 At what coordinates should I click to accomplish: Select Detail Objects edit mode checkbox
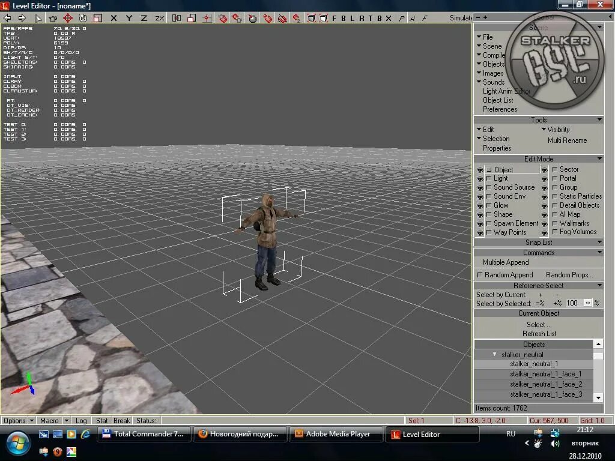tap(554, 205)
